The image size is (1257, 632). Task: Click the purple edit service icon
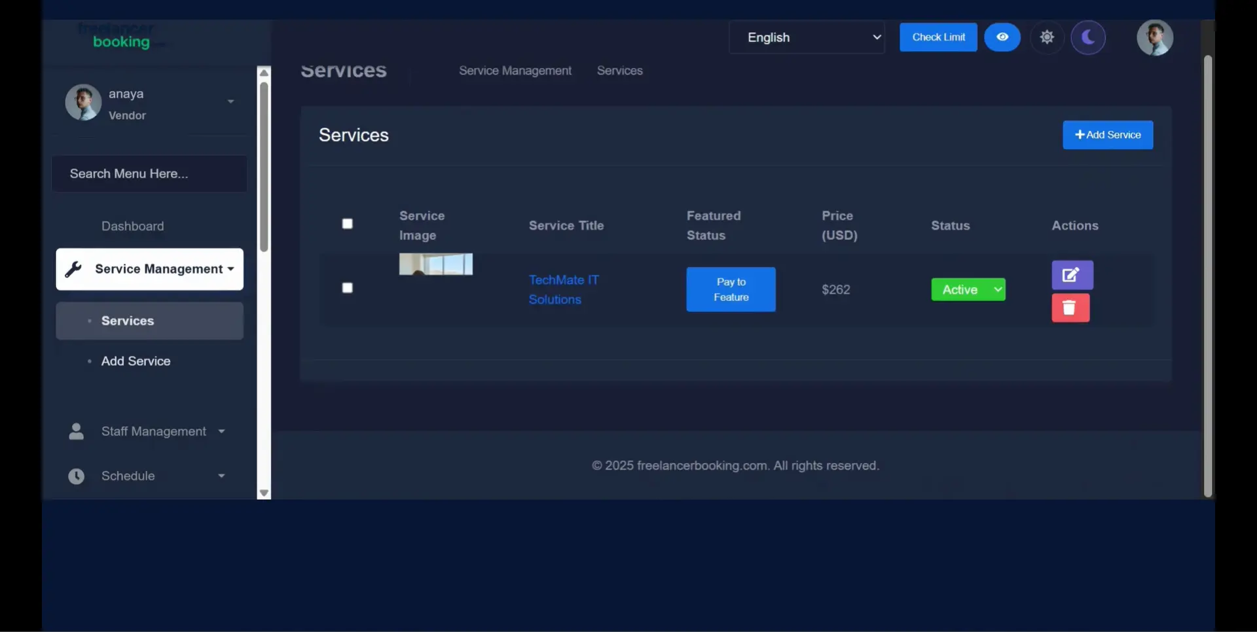click(1072, 275)
